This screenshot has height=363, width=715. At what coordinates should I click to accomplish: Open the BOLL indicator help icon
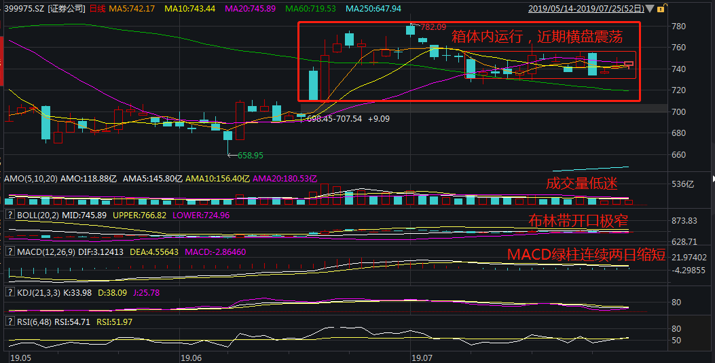10,215
